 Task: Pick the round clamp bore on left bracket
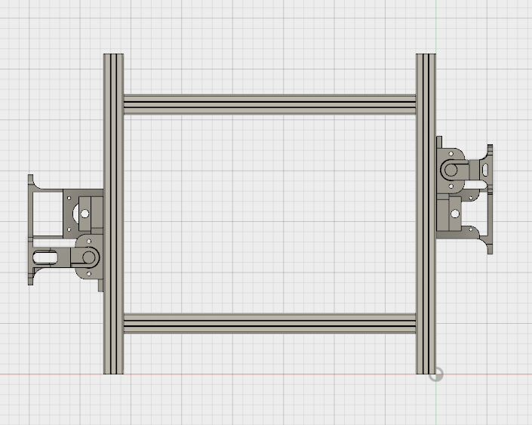(x=89, y=257)
